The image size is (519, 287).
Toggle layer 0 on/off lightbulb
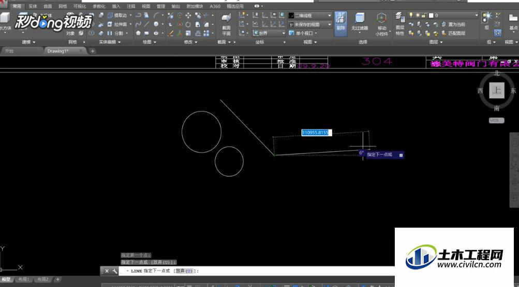(411, 15)
